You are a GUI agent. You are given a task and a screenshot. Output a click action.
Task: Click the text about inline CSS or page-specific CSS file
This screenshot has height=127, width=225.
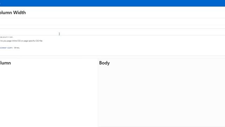tap(21, 41)
